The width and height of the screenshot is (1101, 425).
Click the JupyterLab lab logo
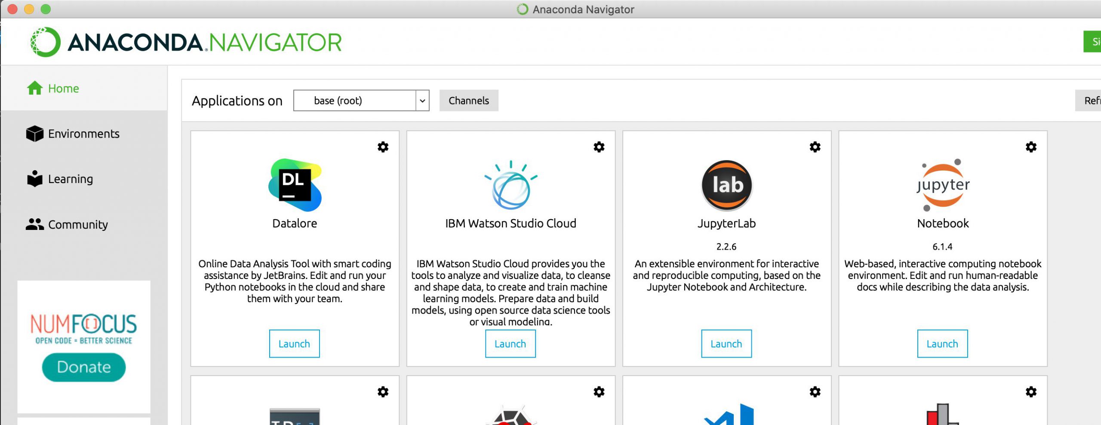click(726, 185)
